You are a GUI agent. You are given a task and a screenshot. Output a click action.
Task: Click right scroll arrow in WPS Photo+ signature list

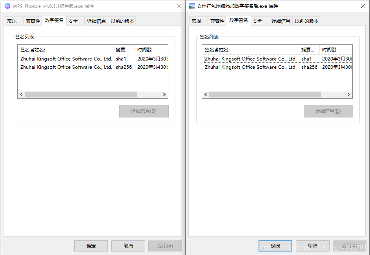click(x=164, y=95)
